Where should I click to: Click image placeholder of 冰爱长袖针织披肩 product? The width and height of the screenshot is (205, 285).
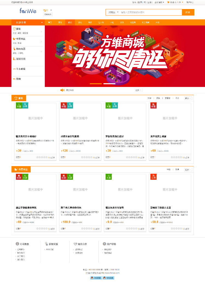80,118
